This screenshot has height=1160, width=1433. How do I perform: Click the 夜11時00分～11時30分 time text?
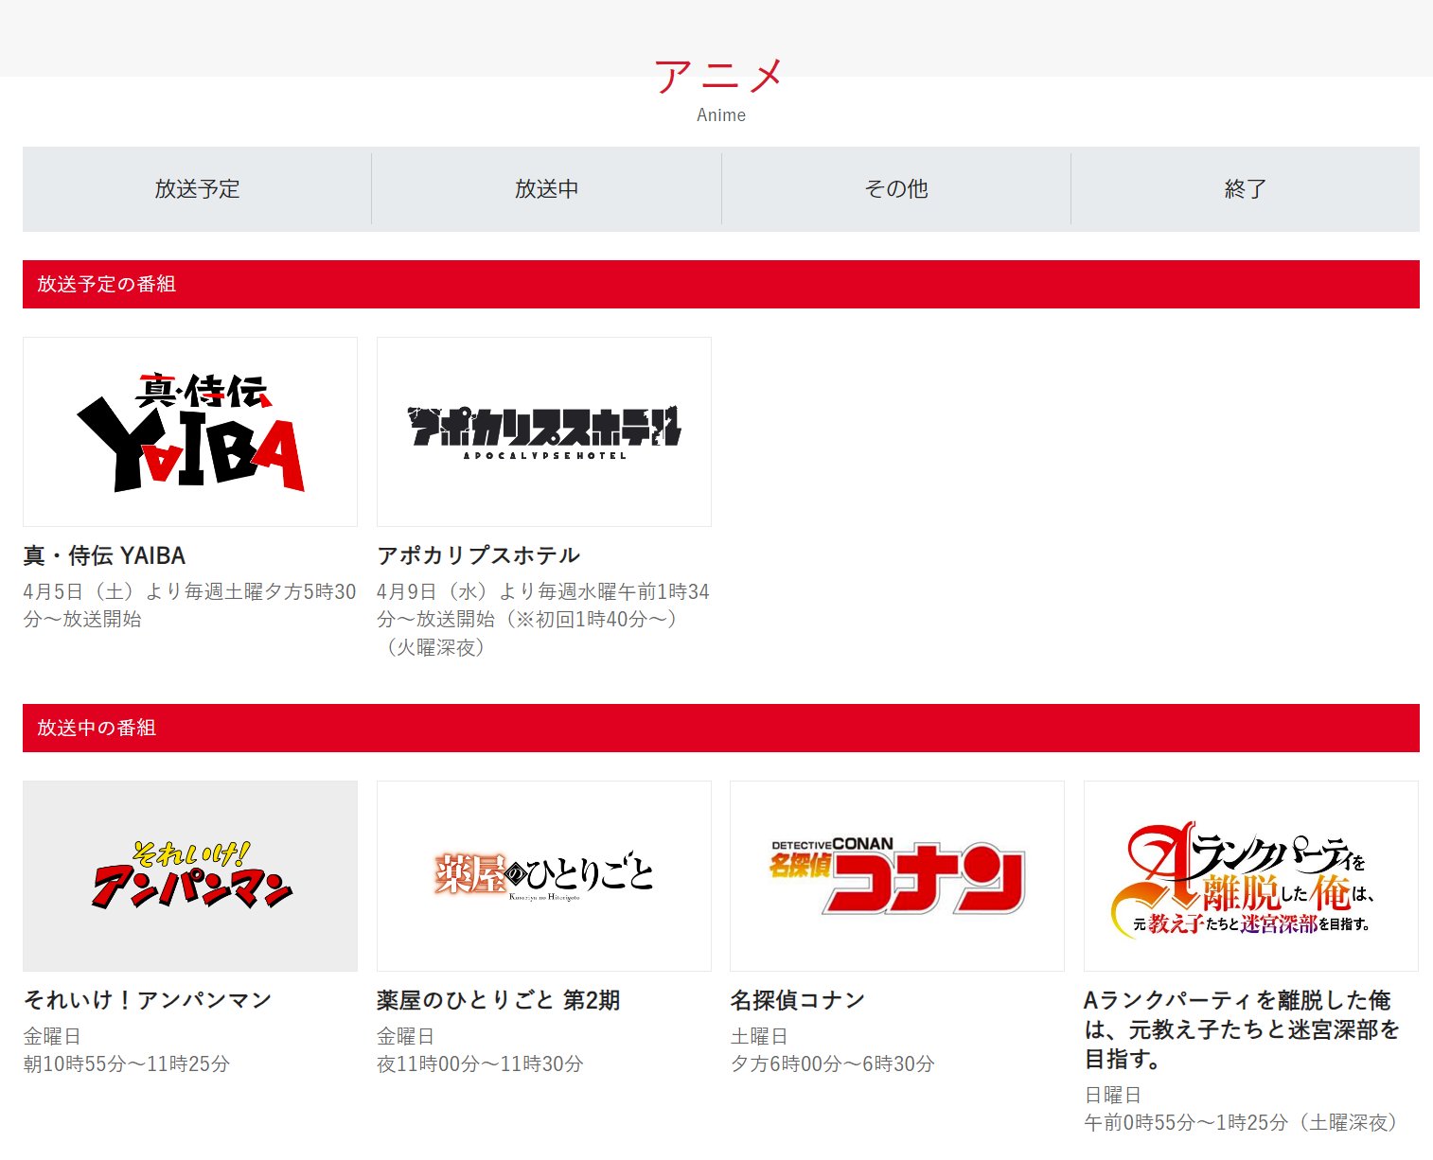pos(480,1064)
